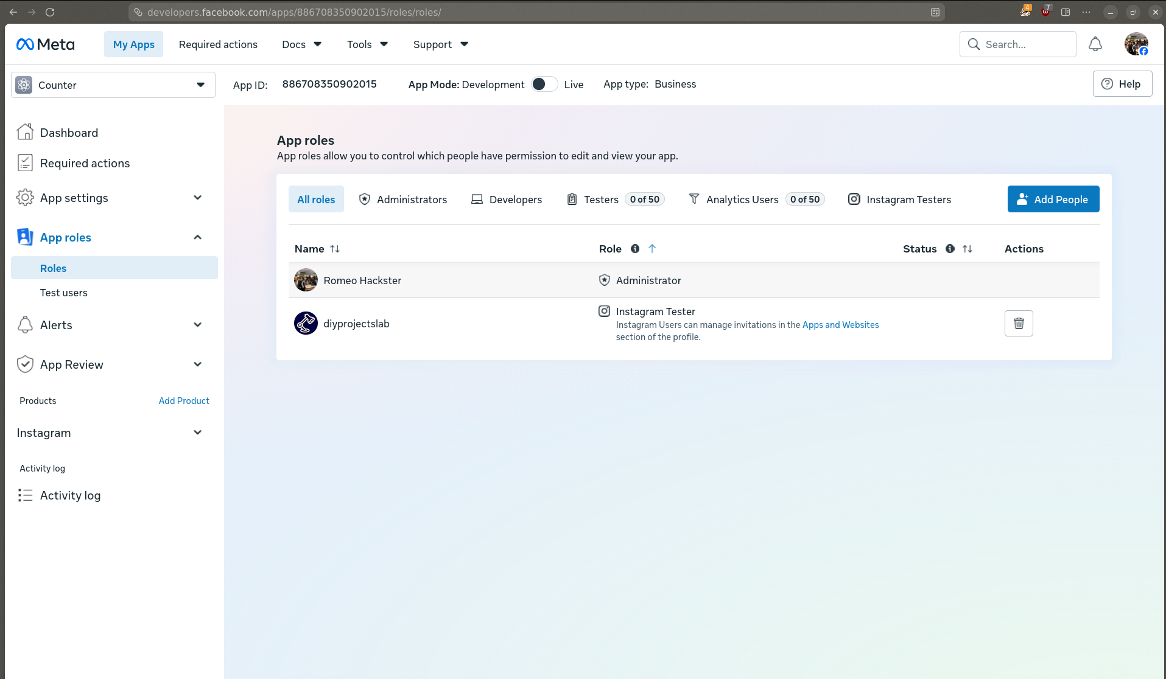Click Romeo Hackster's profile picture
The width and height of the screenshot is (1166, 679).
point(306,280)
